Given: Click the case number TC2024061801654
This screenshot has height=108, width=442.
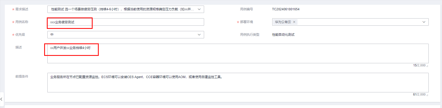Looking at the screenshot, I should point(286,9).
